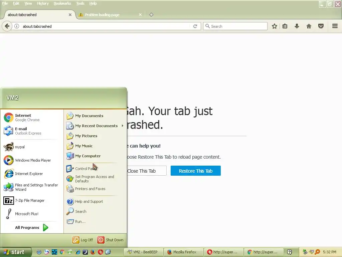Viewport: 342px width, 257px height.
Task: Click Chrome icon in quick launch bar
Action: click(x=62, y=252)
